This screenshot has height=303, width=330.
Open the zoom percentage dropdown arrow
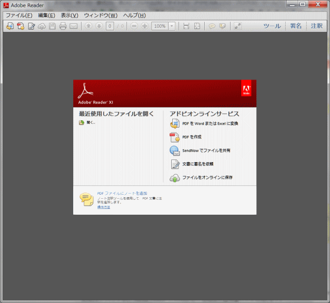tap(172, 26)
